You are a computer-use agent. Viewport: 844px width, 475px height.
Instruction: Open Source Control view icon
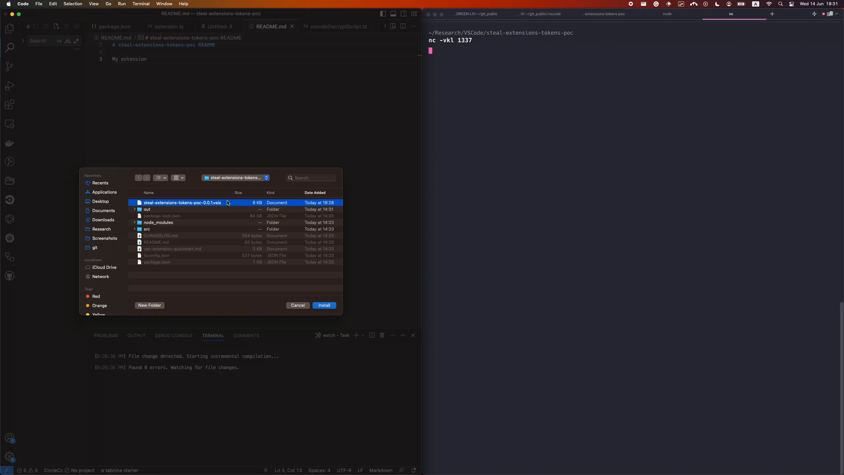pyautogui.click(x=10, y=66)
